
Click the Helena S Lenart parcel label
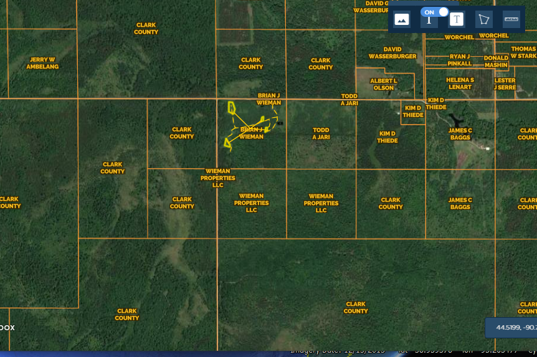460,83
